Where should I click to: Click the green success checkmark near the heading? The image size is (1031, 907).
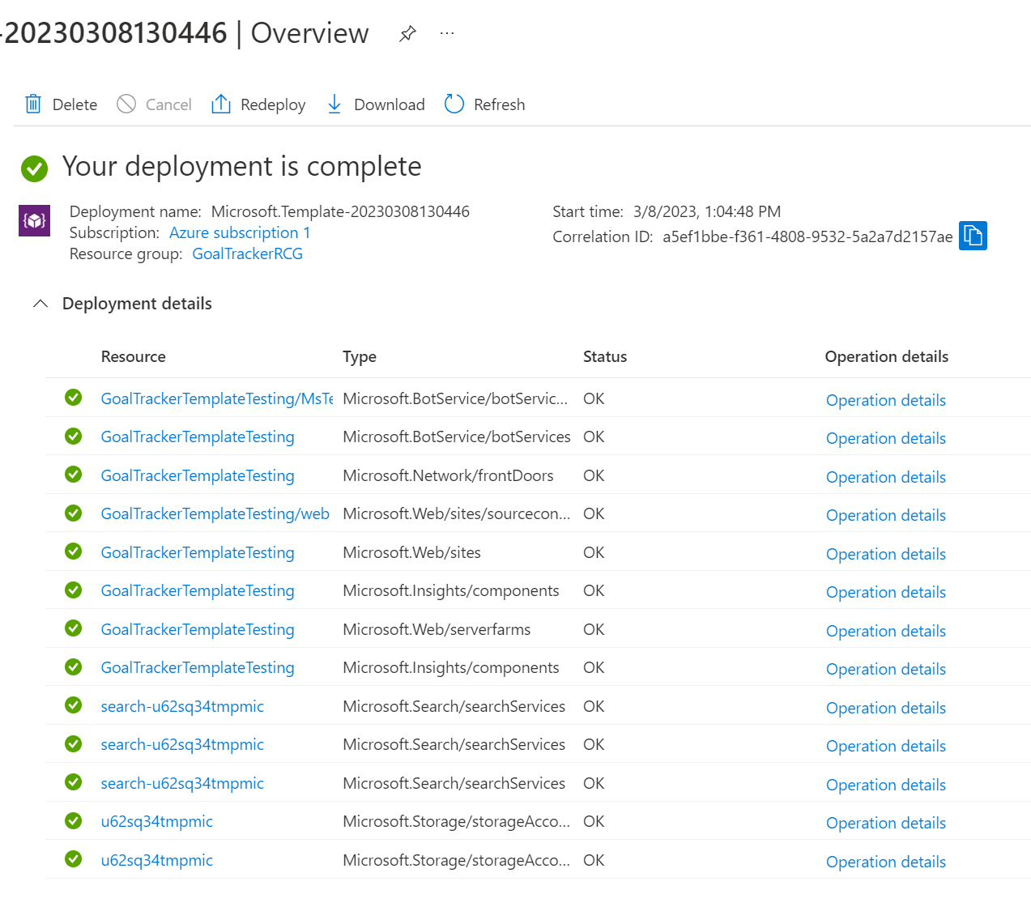(34, 169)
